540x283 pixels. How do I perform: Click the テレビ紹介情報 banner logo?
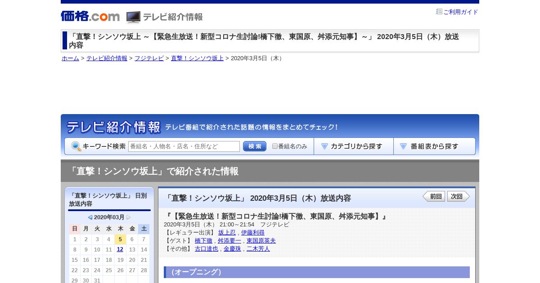[113, 127]
